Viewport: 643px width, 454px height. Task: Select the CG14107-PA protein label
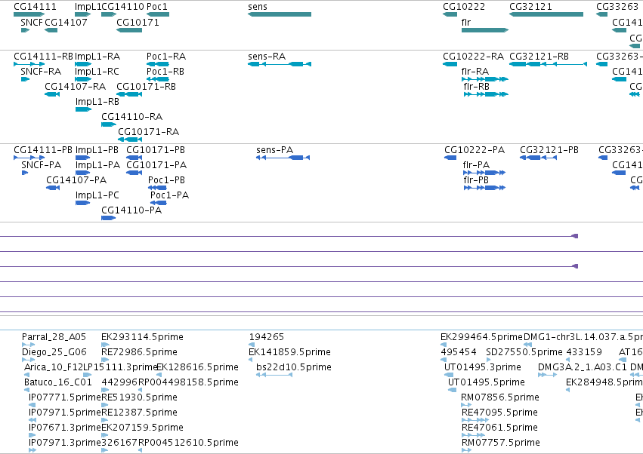coord(76,180)
